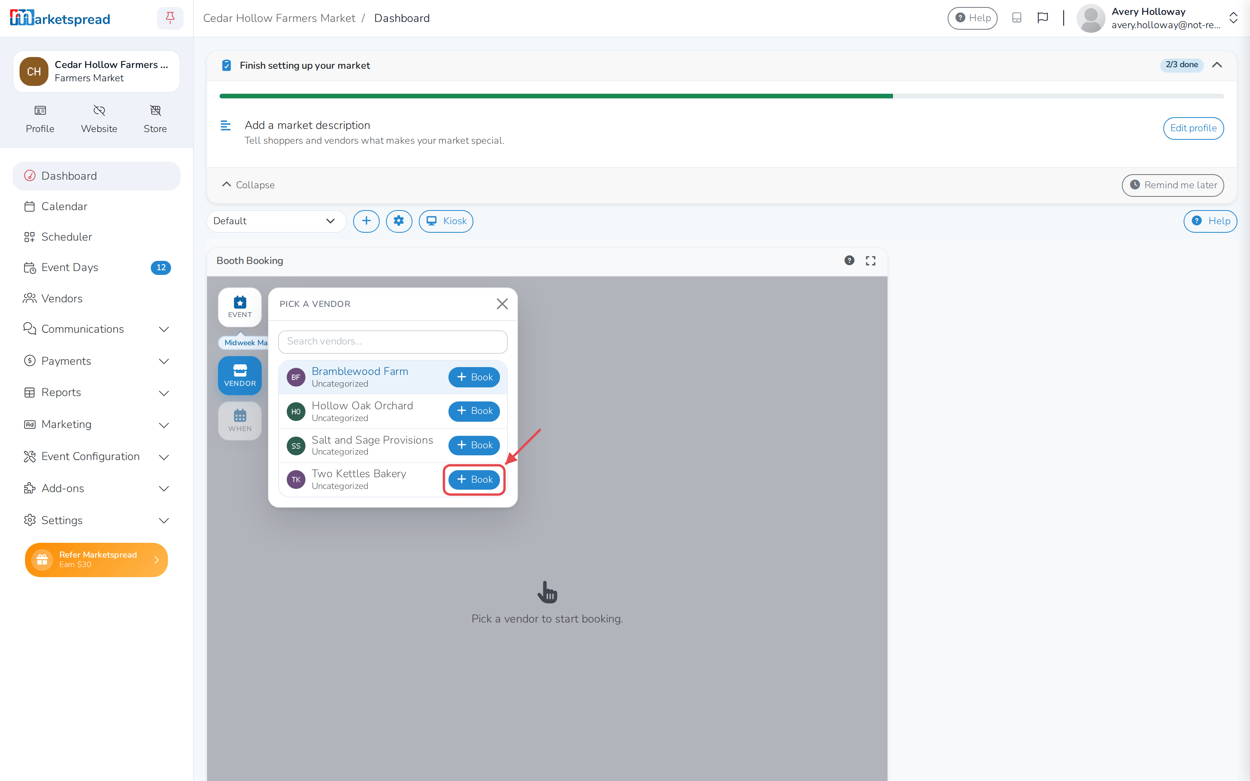The image size is (1250, 781).
Task: Click Edit profile button
Action: 1193,128
